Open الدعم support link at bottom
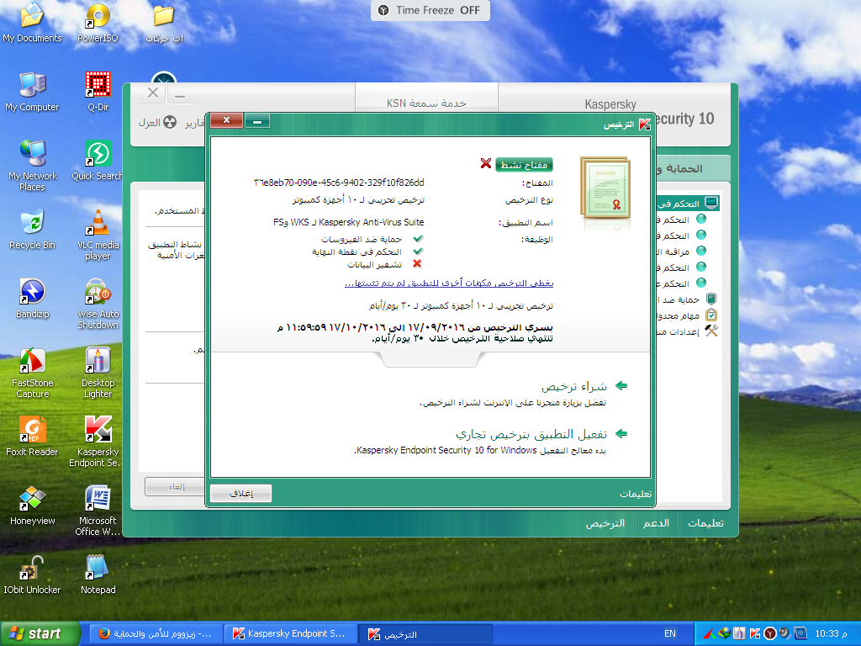The height and width of the screenshot is (646, 861). tap(656, 523)
